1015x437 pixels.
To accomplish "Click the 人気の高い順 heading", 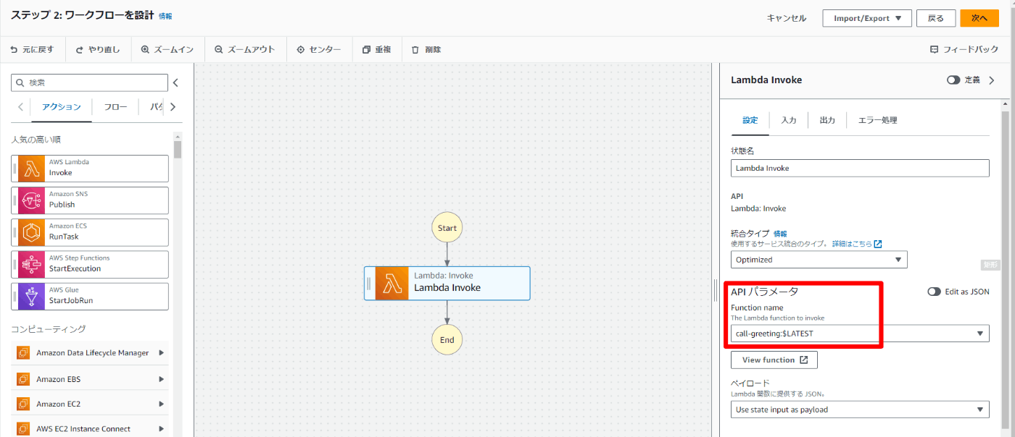I will pyautogui.click(x=36, y=139).
